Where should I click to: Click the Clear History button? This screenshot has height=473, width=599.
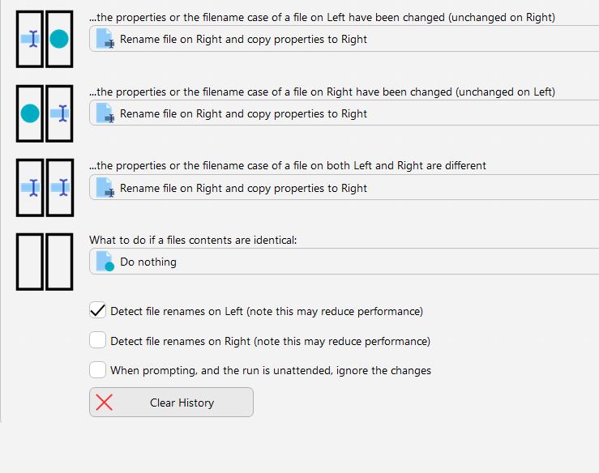pyautogui.click(x=172, y=403)
